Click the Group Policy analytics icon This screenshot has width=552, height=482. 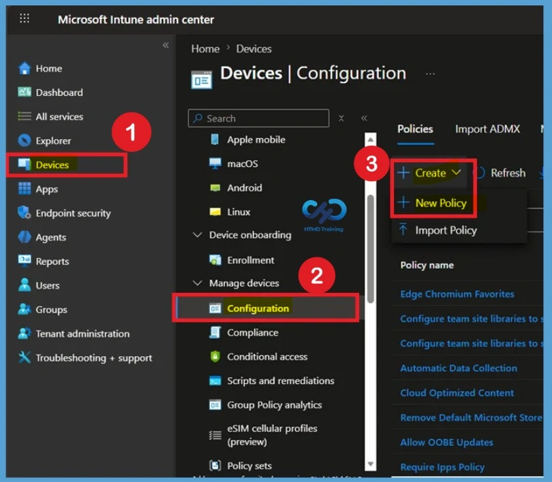215,404
